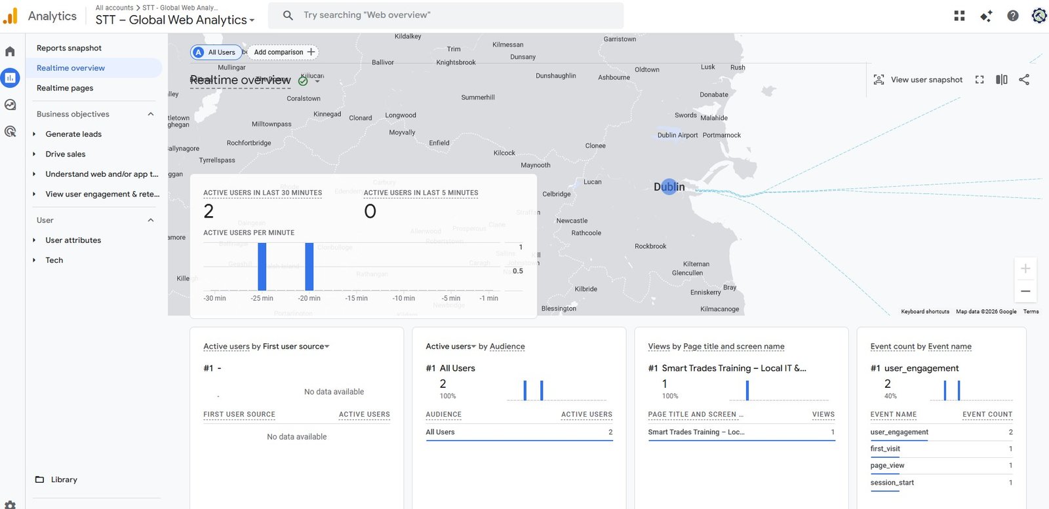
Task: Expand Understand web and/or app traffic
Action: tap(34, 174)
